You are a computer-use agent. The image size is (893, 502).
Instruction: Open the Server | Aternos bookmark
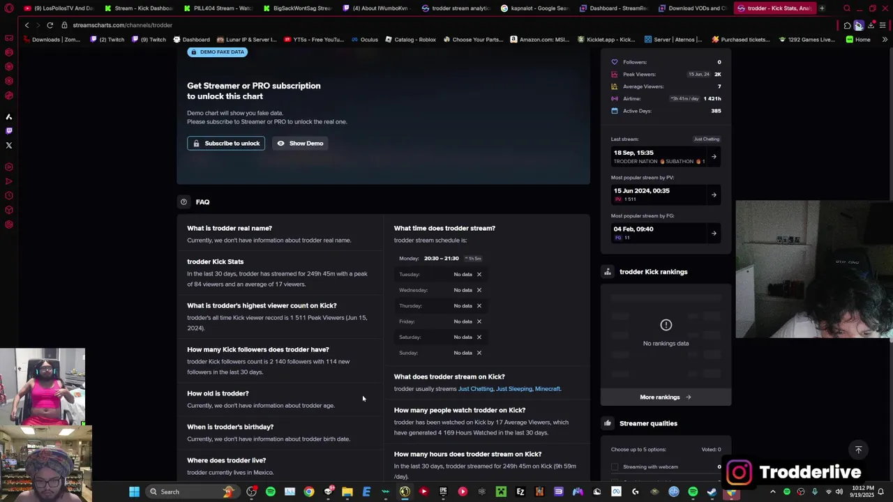[673, 40]
